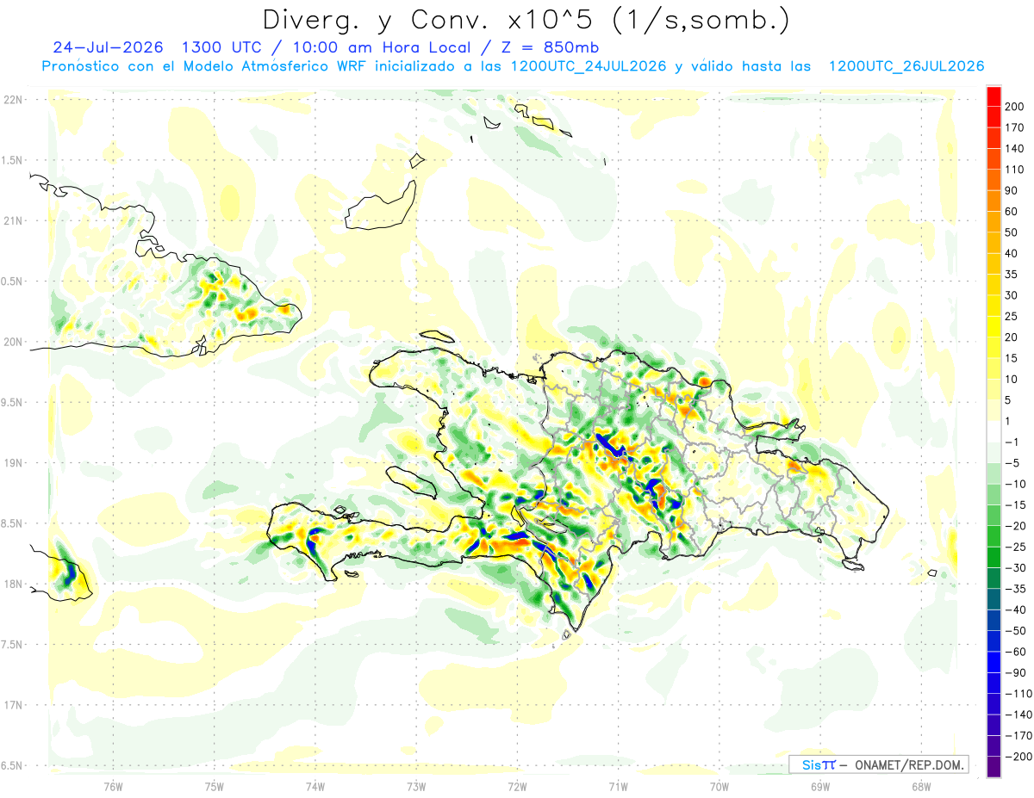Click the 1.5N latitude label
Screen dimensions: 1034x798
tap(12, 160)
